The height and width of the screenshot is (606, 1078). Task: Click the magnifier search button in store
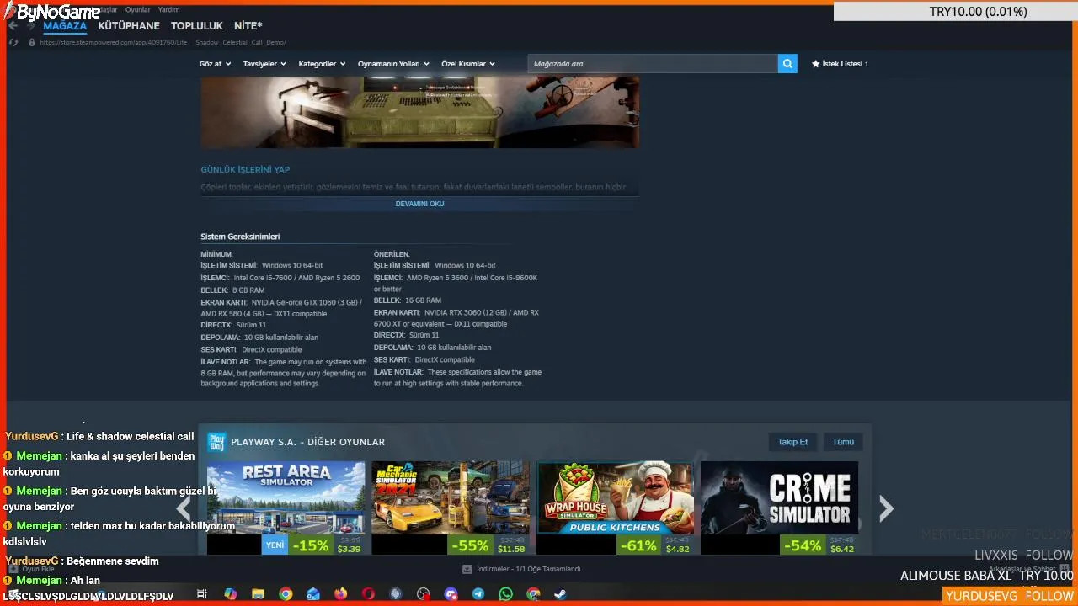click(x=787, y=64)
